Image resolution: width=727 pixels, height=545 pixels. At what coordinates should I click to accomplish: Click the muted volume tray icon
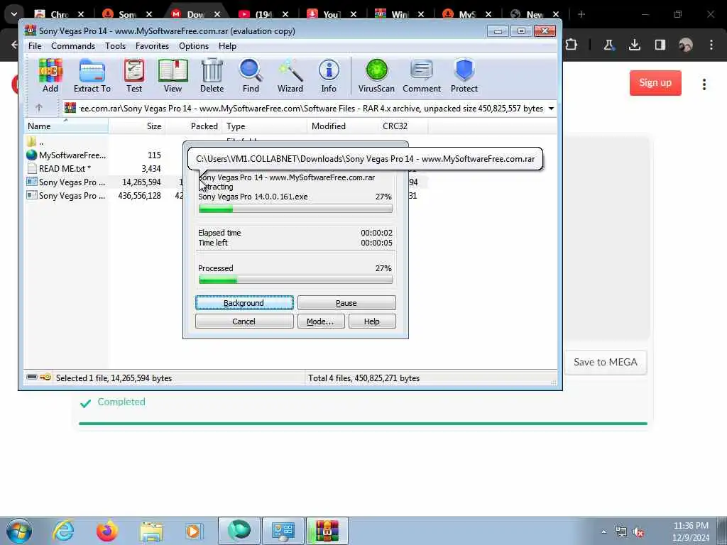click(638, 532)
